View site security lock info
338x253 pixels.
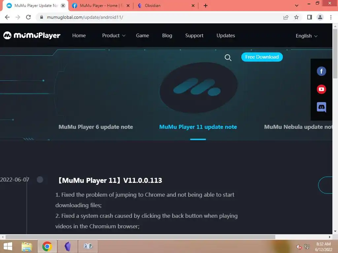[42, 17]
